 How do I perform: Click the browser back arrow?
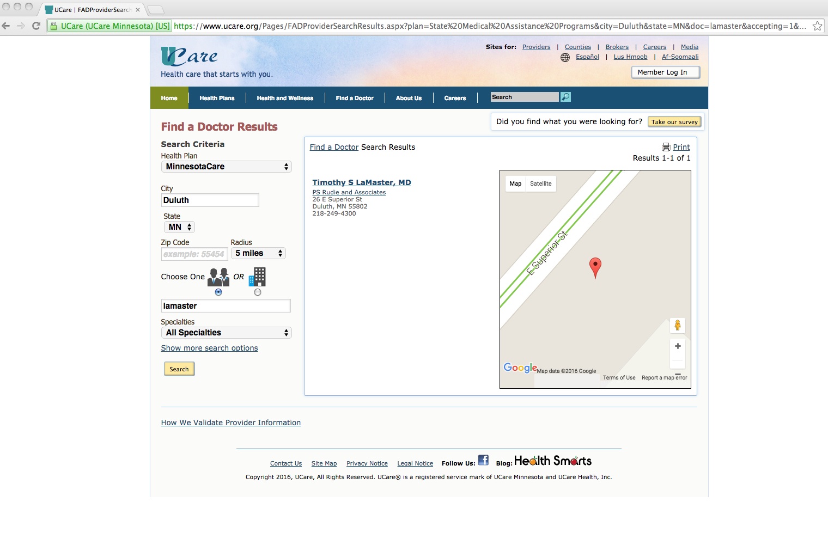7,26
